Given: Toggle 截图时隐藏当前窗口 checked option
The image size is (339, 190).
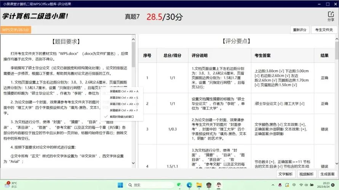Looking at the screenshot, I should pos(122,117).
